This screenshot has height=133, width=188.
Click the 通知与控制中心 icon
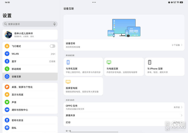coord(7,109)
